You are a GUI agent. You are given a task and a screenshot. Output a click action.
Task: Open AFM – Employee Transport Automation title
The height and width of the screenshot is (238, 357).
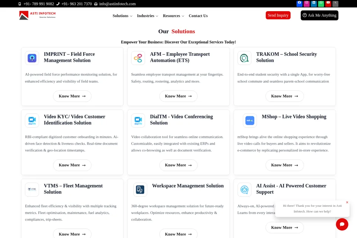[x=180, y=57]
